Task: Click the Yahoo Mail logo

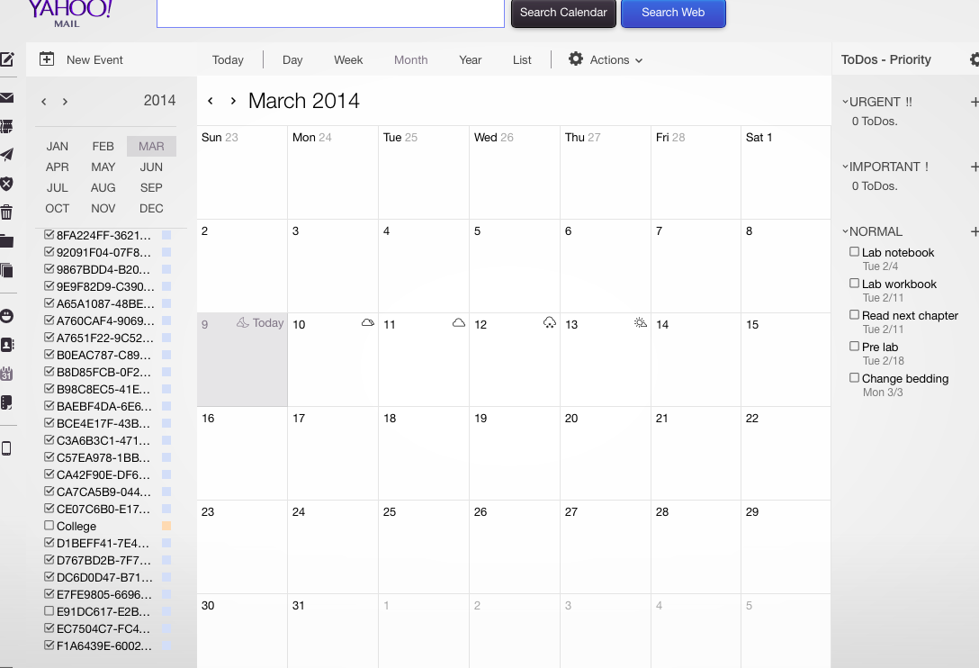Action: click(70, 14)
